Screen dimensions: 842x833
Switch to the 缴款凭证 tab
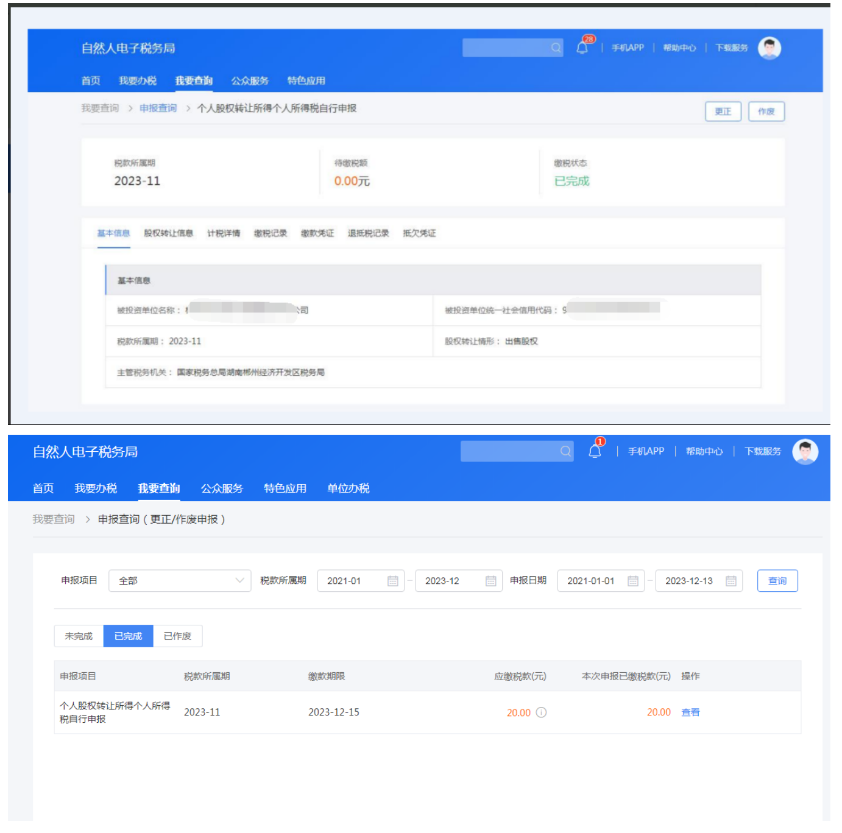click(x=317, y=233)
